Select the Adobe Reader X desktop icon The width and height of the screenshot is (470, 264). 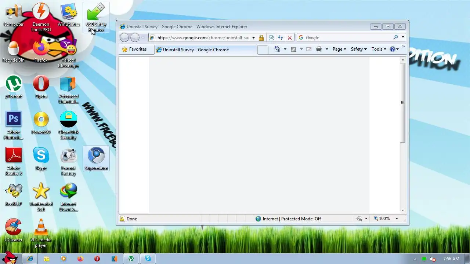tap(14, 162)
